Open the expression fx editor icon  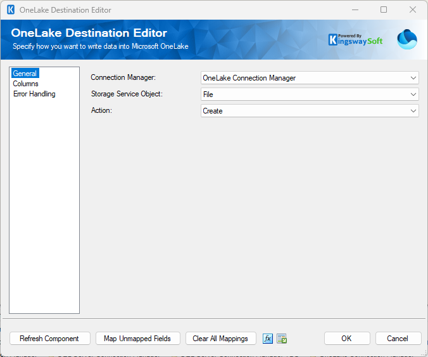tap(267, 339)
